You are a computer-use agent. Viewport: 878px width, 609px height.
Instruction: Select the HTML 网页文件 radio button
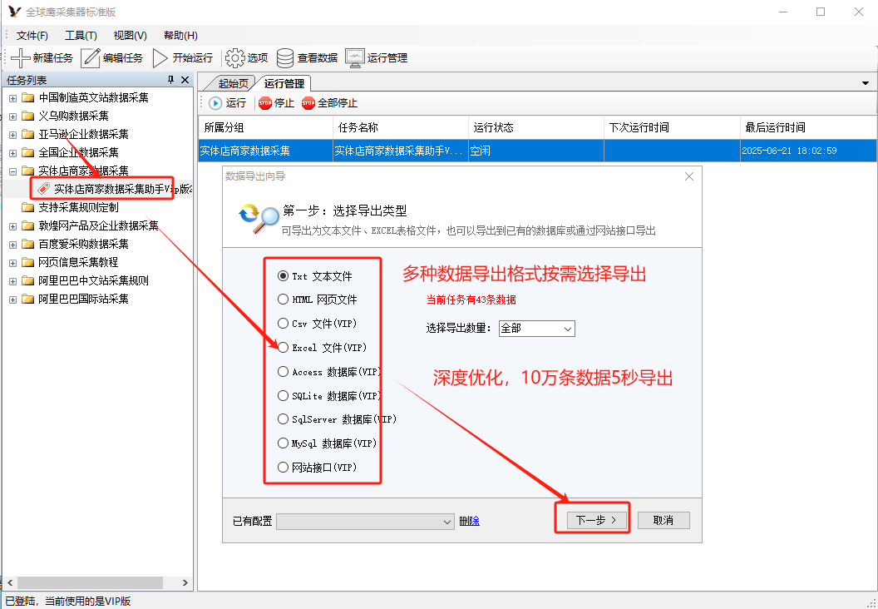[284, 300]
